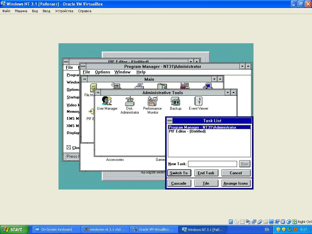Screen dimensions: 312x234
Task: Open the Program Manager Window menu
Action: point(122,72)
